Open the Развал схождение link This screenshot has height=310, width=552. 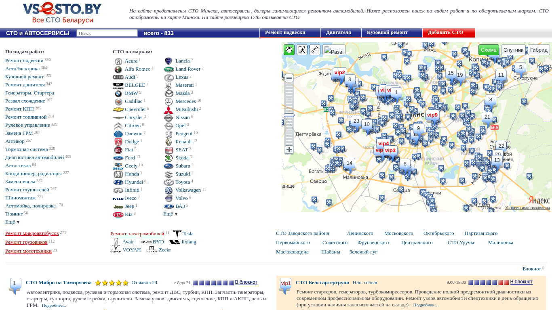25,101
